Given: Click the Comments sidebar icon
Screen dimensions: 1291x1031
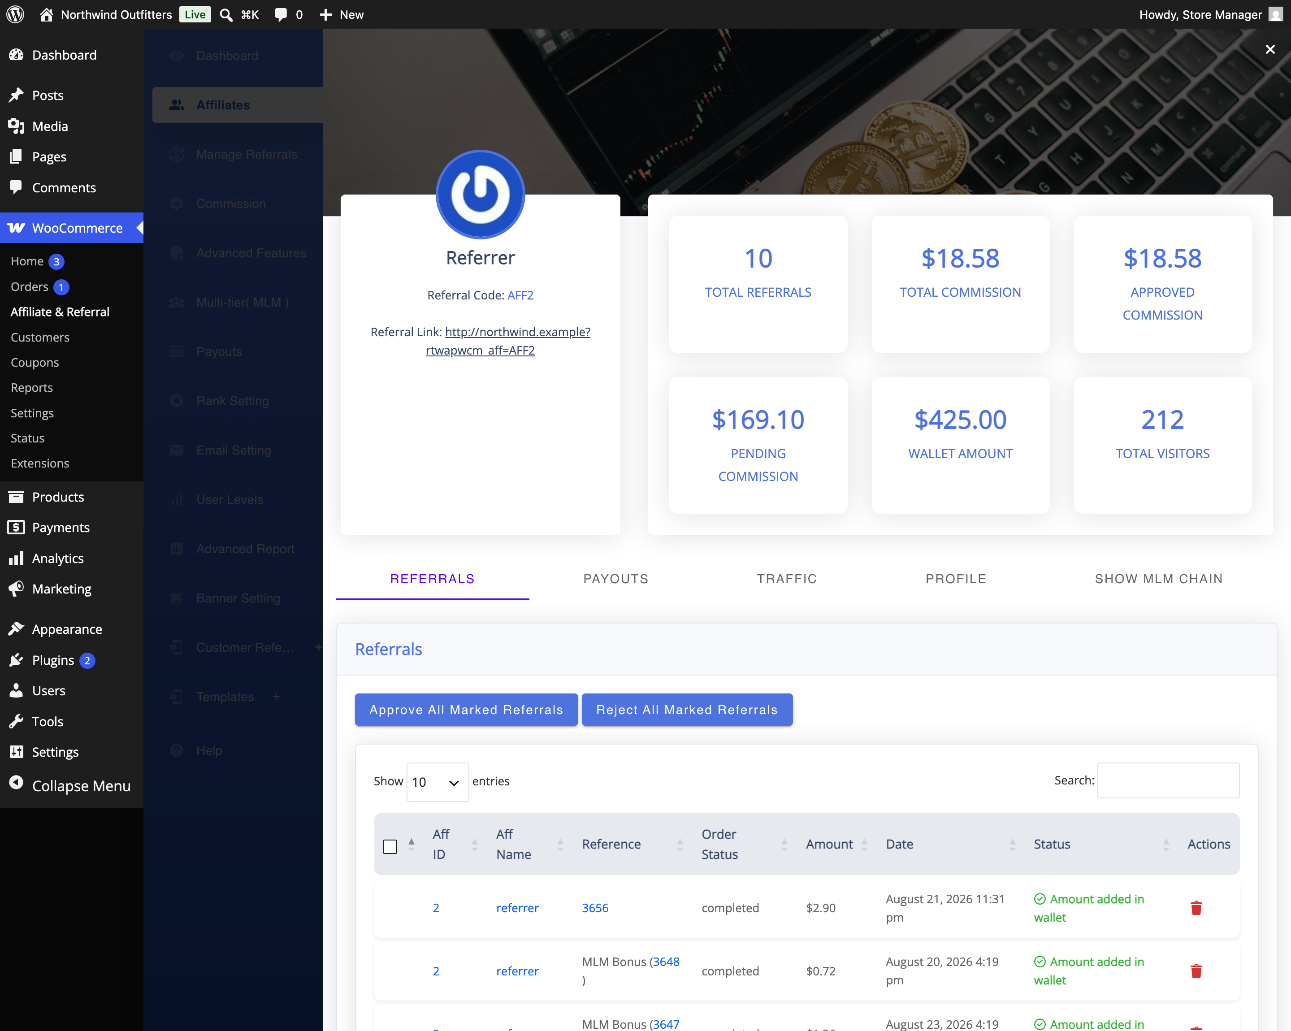Looking at the screenshot, I should coord(16,187).
